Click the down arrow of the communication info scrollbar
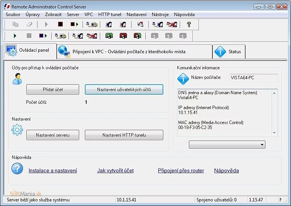This screenshot has width=291, height=206. (x=274, y=133)
